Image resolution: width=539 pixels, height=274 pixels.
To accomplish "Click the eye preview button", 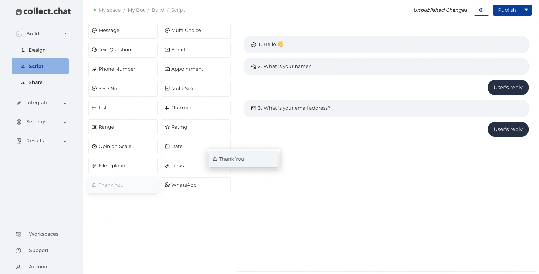I will 481,10.
